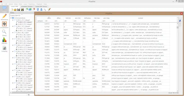This screenshot has height=96, width=184.
Task: Click the Corpus Item ID column header
Action: point(15,15)
